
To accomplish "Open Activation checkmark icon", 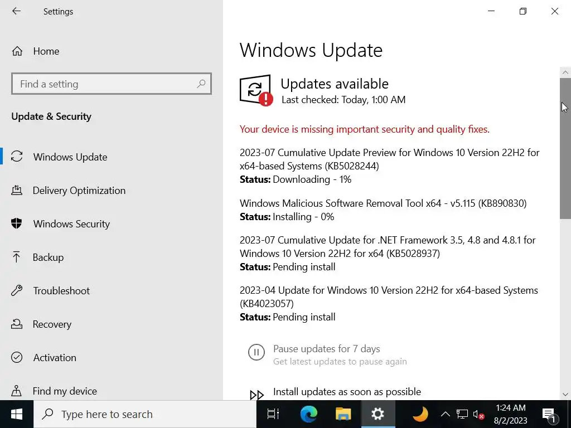I will (x=17, y=357).
